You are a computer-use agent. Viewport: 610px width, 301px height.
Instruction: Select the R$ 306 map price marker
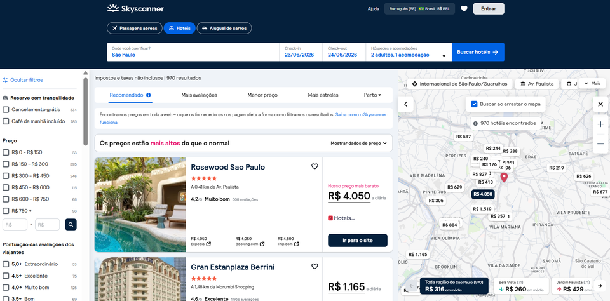pyautogui.click(x=436, y=201)
